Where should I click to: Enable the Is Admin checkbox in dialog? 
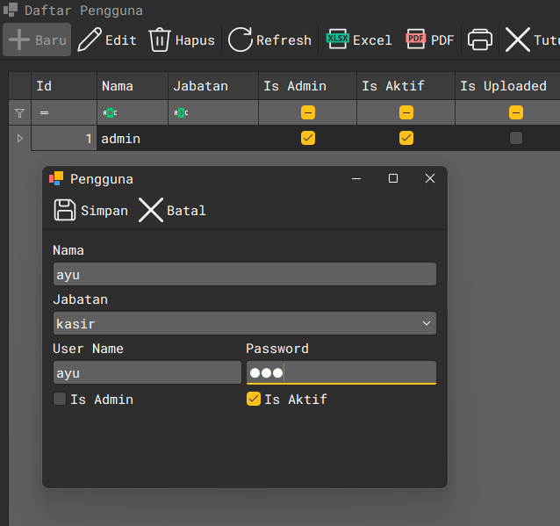pos(60,400)
